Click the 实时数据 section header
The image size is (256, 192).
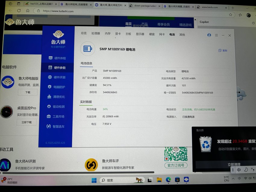tap(86, 102)
